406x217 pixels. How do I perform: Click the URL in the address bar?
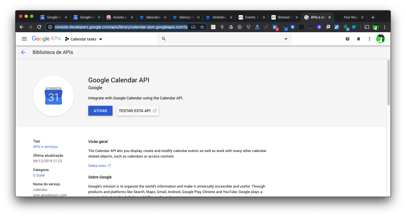(121, 27)
